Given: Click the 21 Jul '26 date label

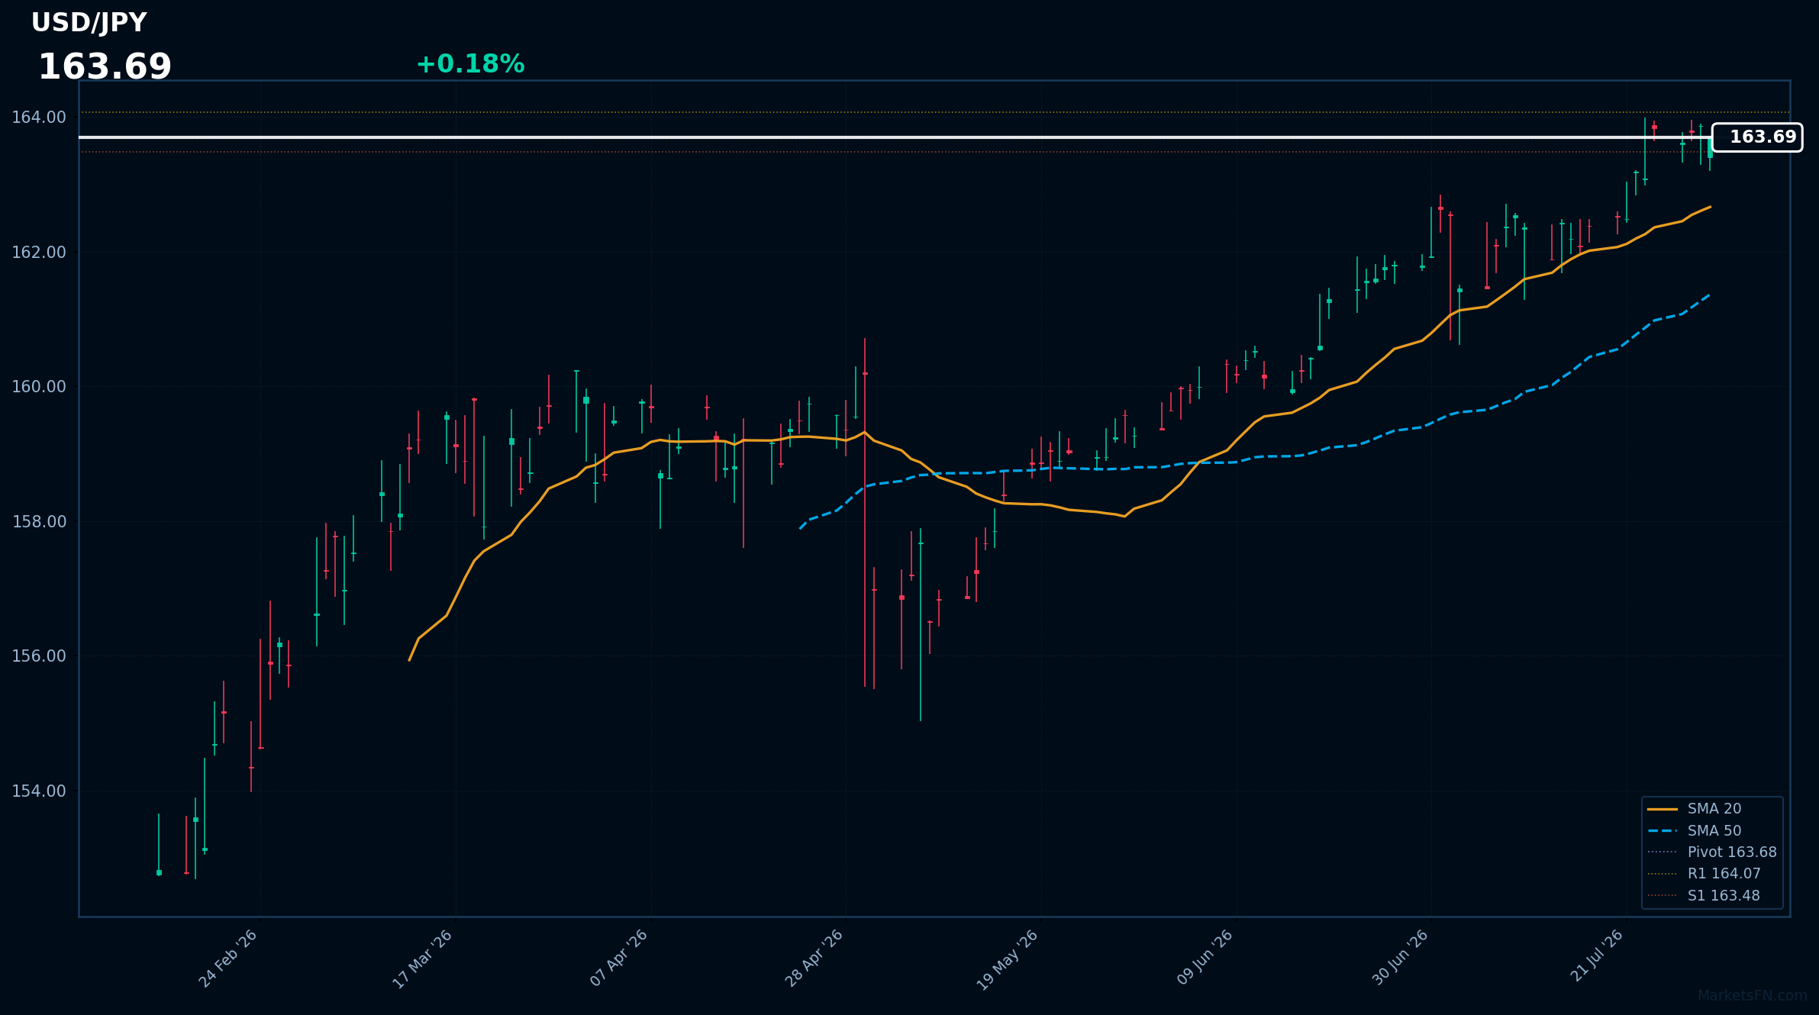Looking at the screenshot, I should [x=1596, y=955].
